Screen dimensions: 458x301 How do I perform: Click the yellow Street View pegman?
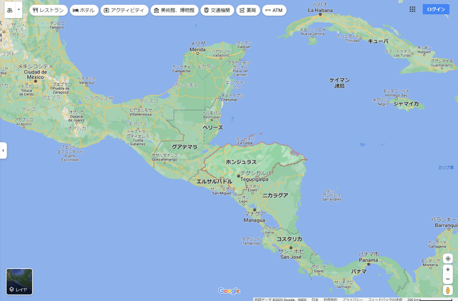click(x=448, y=290)
